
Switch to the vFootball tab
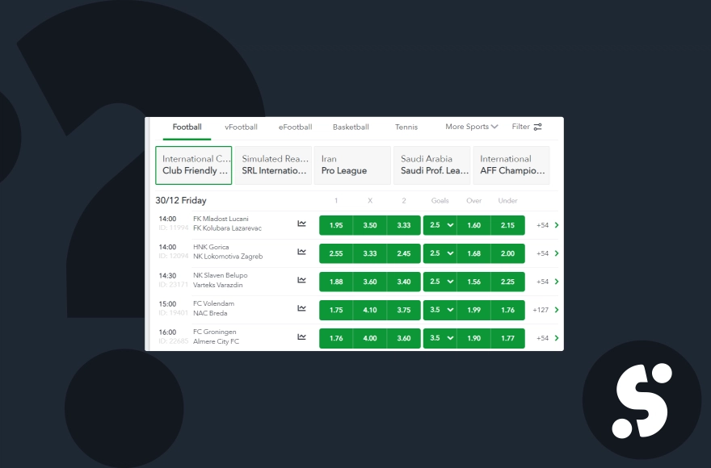coord(242,127)
